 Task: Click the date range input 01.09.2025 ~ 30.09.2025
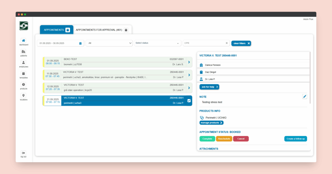[61, 43]
